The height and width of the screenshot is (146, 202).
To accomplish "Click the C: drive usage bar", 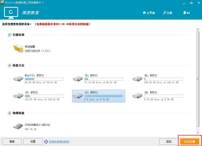I will click(44, 79).
